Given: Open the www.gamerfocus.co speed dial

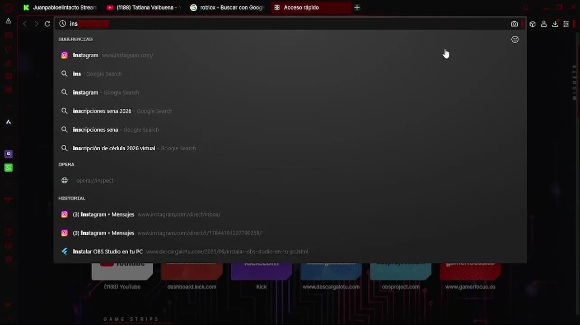Looking at the screenshot, I should coord(470,276).
